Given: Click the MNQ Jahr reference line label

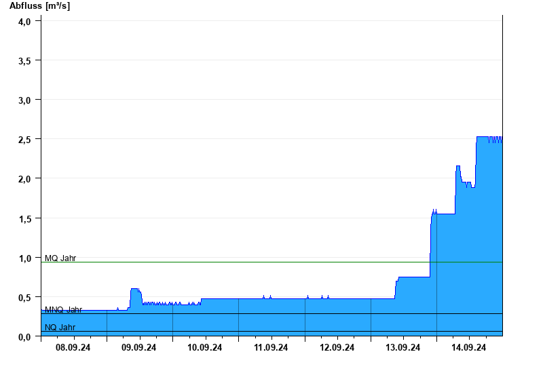Looking at the screenshot, I should click(x=63, y=310).
